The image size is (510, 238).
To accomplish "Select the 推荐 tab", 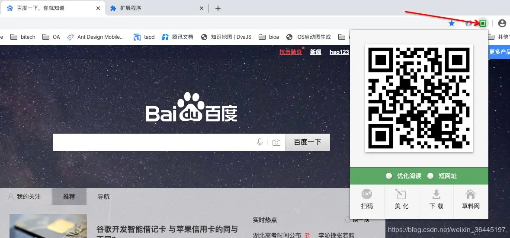I will click(x=69, y=197).
